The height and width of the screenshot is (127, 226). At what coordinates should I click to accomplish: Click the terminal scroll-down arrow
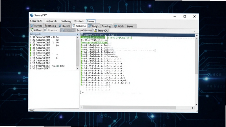tap(196, 104)
